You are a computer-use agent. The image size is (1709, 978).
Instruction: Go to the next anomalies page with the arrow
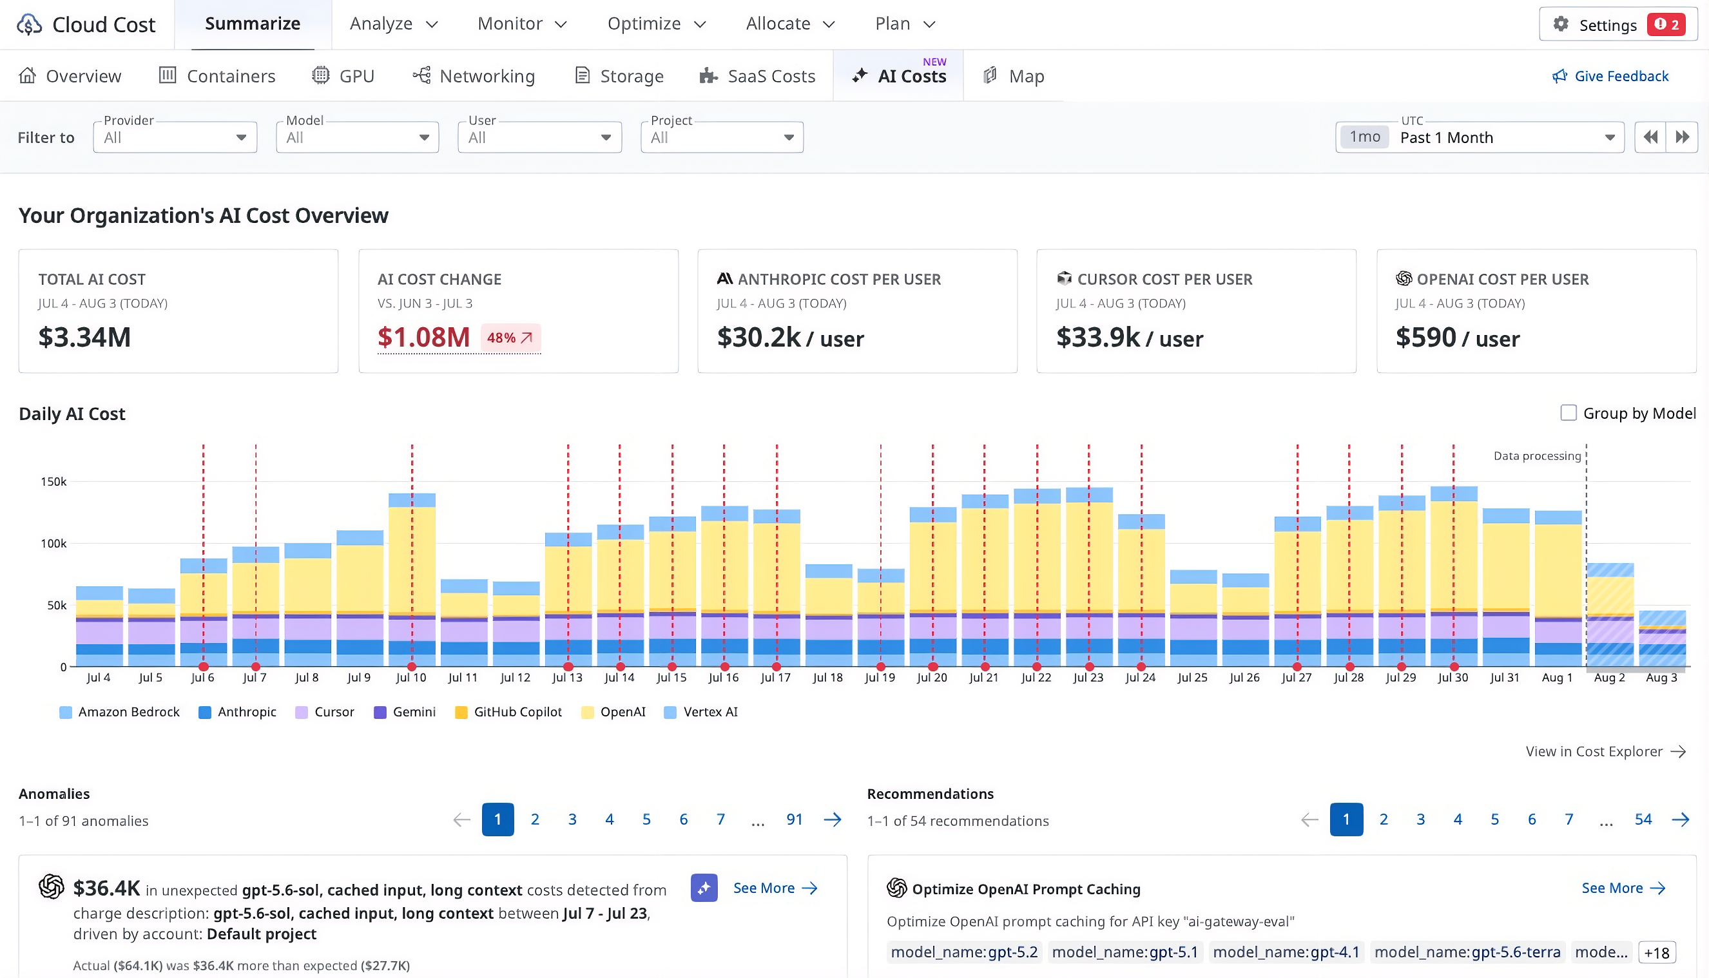click(833, 820)
